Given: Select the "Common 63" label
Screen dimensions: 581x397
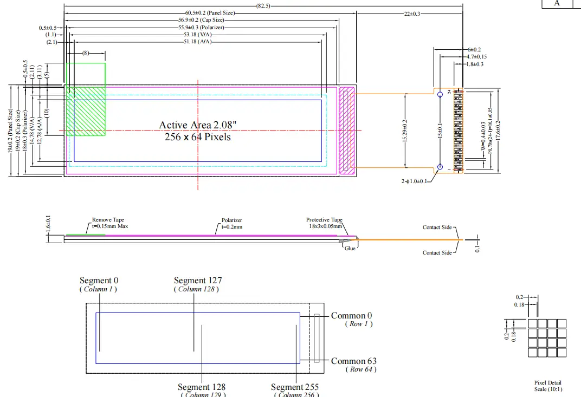Looking at the screenshot, I should 354,361.
